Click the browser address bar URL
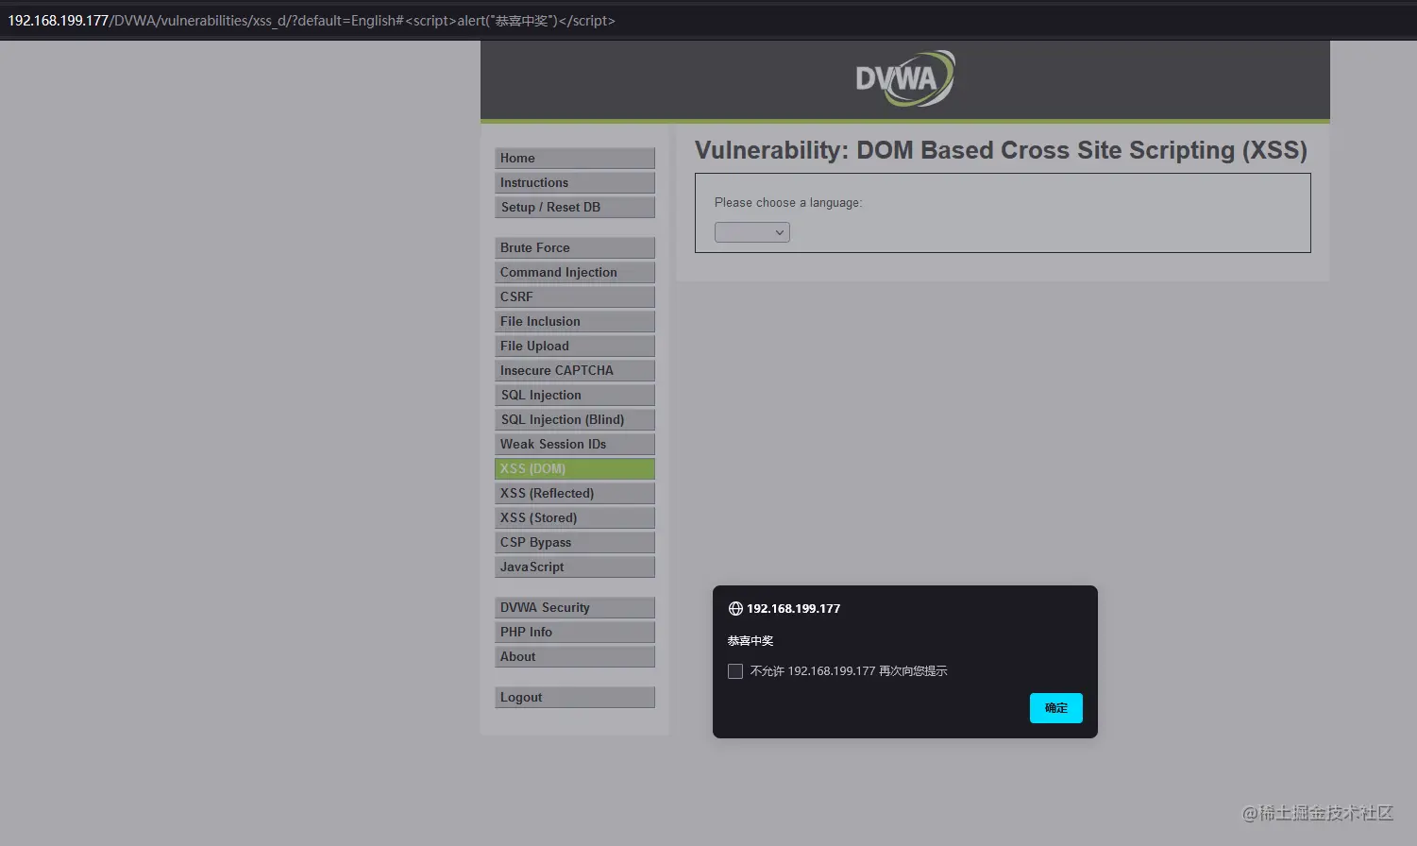Viewport: 1417px width, 846px height. (x=312, y=21)
